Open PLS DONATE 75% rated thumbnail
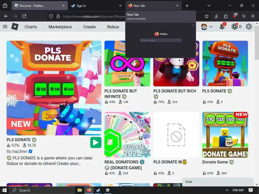 [x=225, y=63]
